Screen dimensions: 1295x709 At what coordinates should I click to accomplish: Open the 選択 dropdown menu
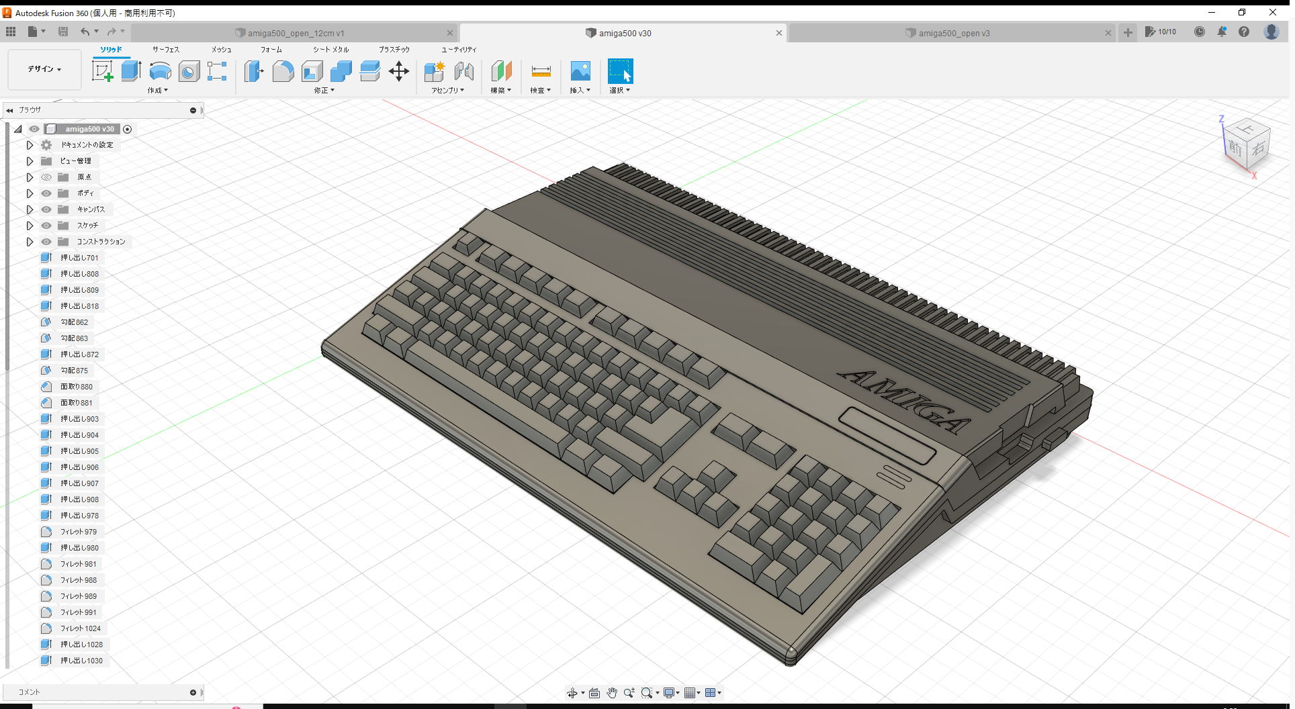[619, 89]
